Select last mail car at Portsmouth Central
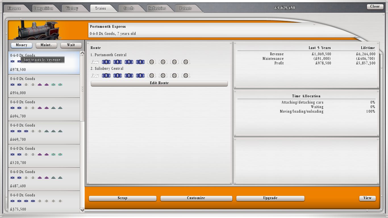 click(x=186, y=62)
